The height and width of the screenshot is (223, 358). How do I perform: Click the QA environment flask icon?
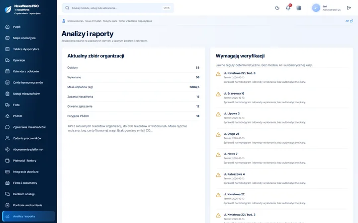click(64, 21)
